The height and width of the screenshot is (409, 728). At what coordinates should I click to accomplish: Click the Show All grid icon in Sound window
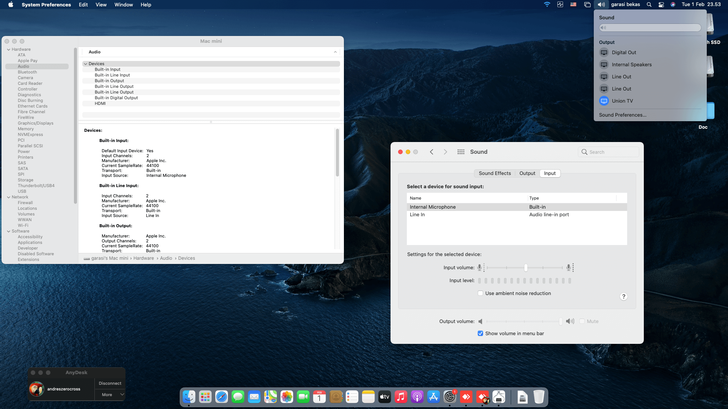(461, 151)
